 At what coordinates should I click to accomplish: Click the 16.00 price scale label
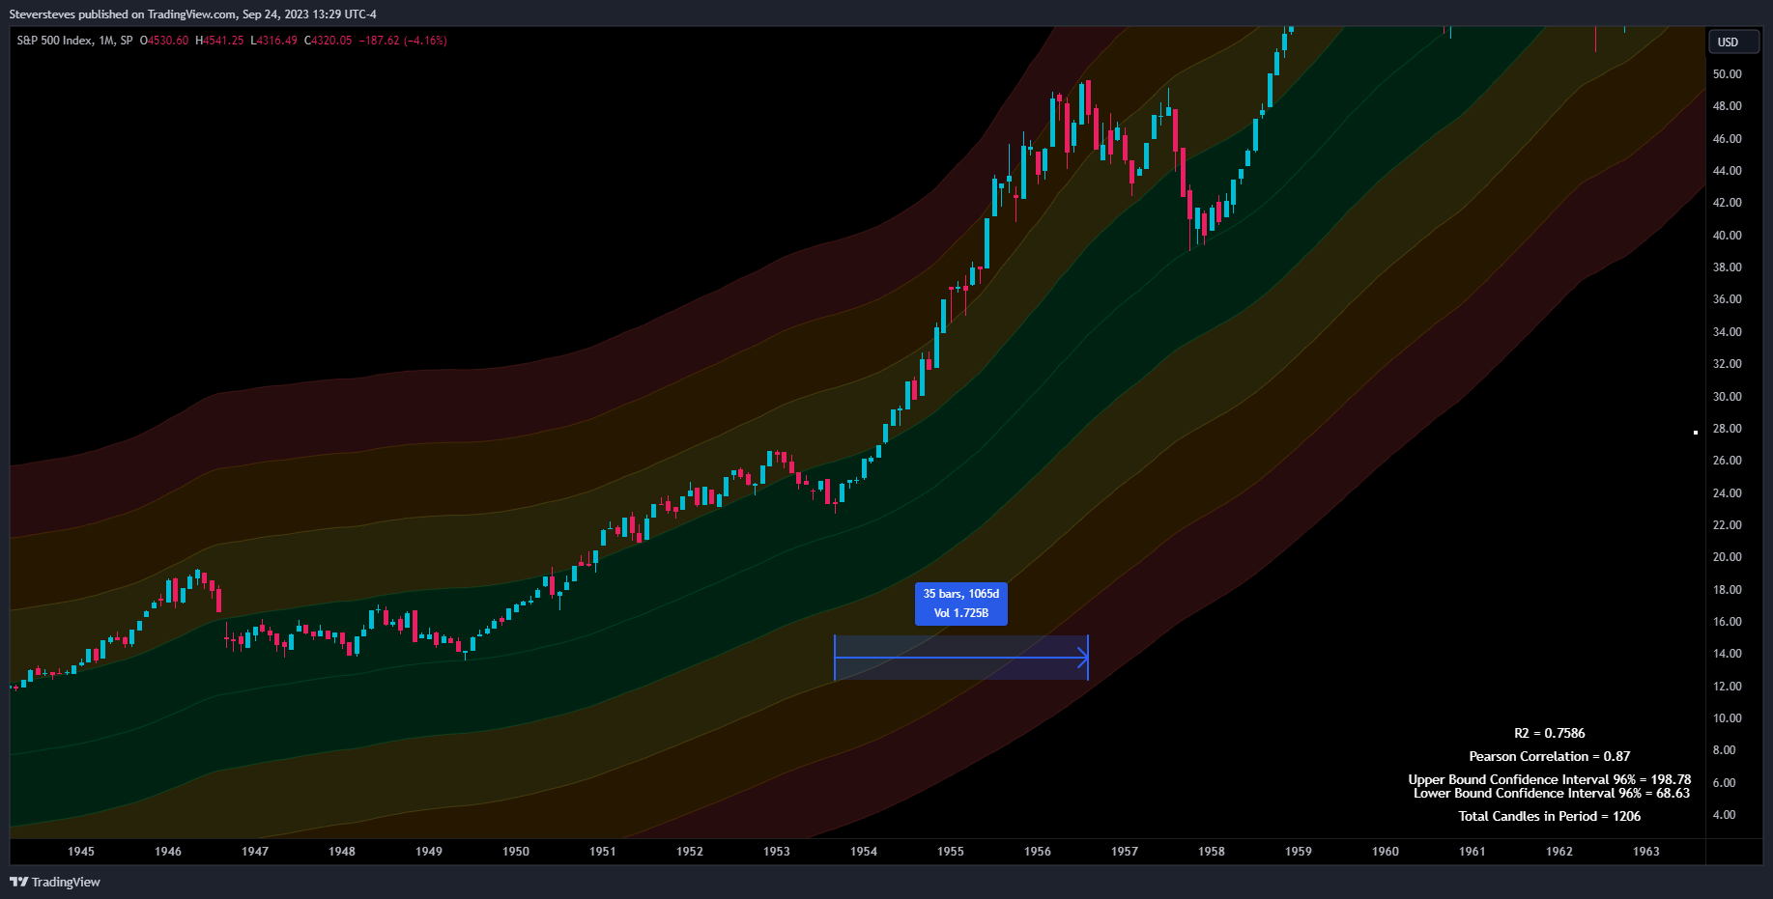1728,622
